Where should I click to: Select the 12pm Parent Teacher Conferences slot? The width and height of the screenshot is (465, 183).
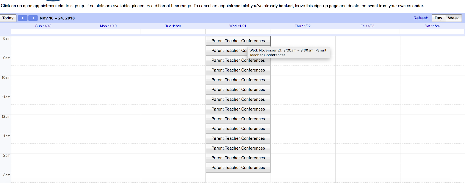click(238, 119)
